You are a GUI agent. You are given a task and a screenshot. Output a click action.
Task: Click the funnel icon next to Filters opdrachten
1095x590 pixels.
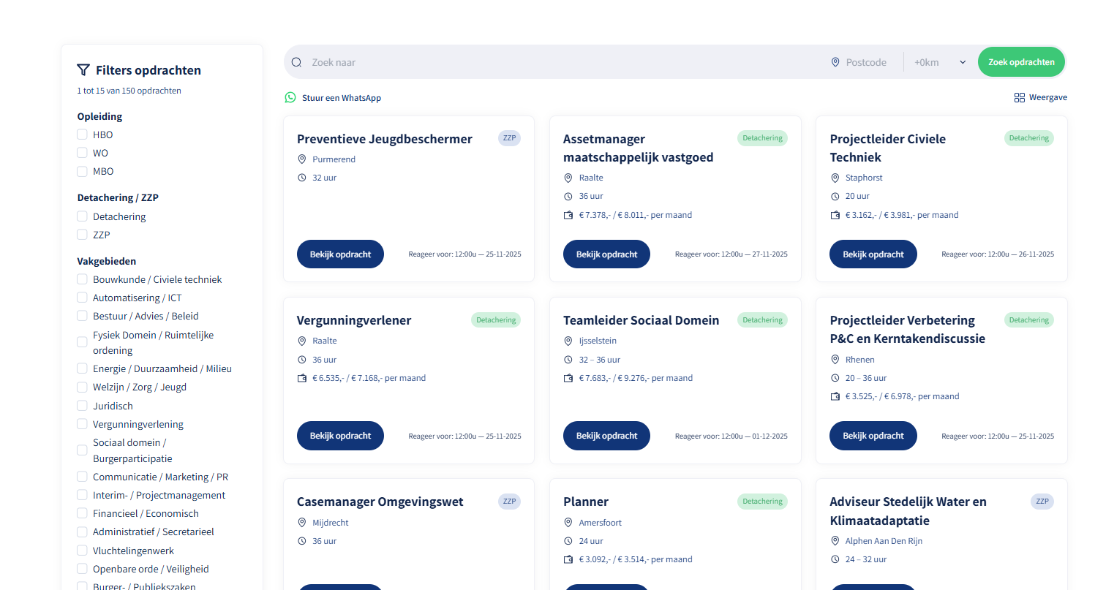click(x=83, y=70)
